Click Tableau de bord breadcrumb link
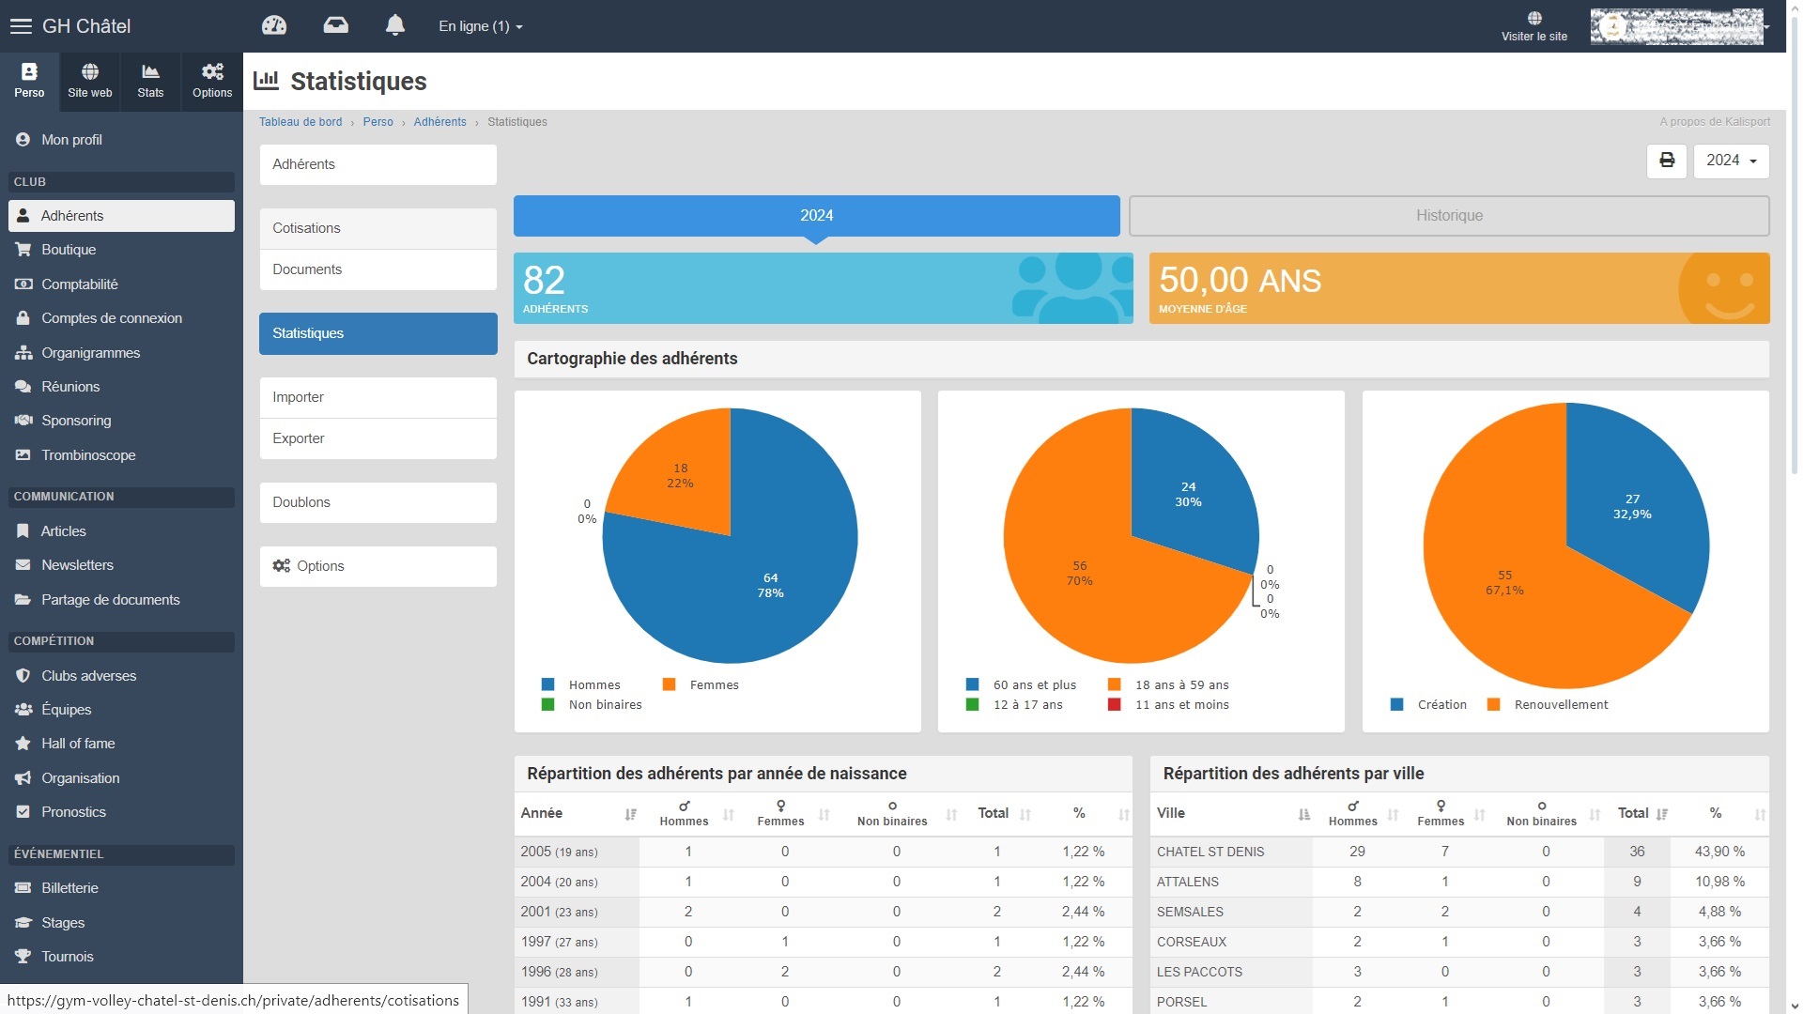This screenshot has width=1803, height=1014. 300,122
